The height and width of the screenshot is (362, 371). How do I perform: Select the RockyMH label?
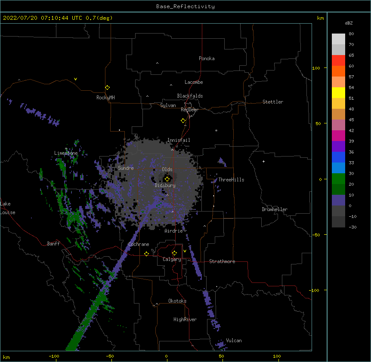coord(105,98)
